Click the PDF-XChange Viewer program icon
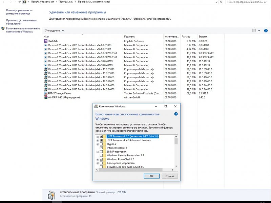 [x=46, y=93]
